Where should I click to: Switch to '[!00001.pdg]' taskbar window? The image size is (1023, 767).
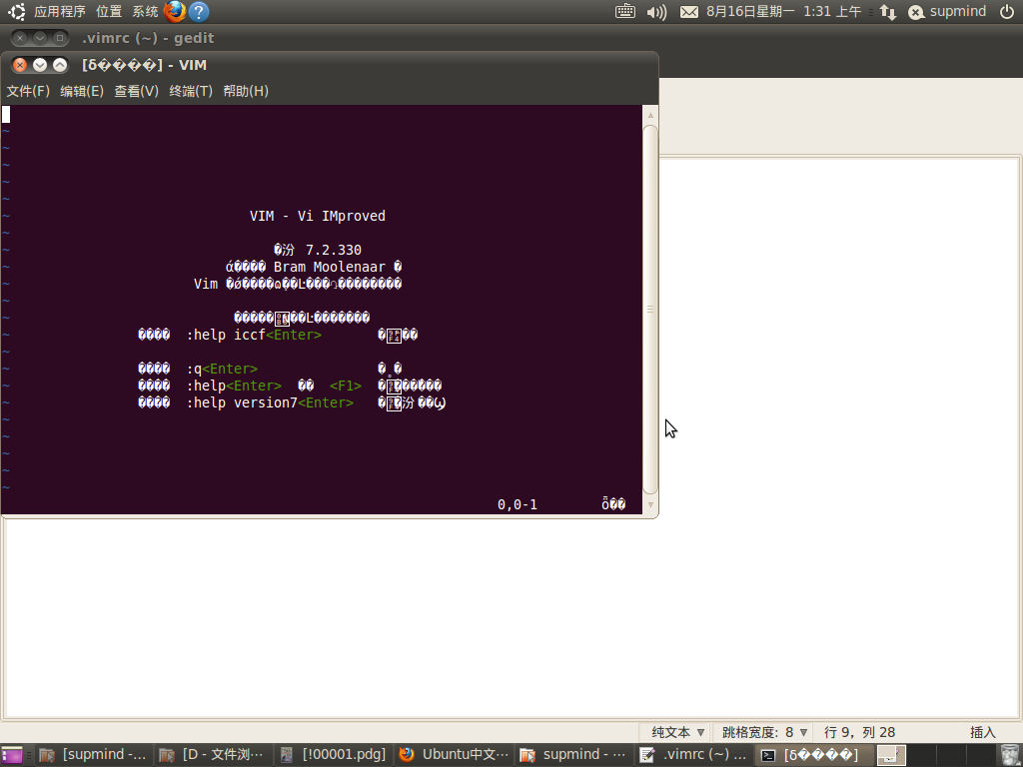click(x=334, y=755)
